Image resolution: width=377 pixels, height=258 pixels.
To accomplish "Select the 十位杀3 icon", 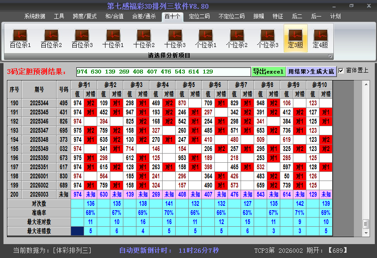I will pos(175,37).
